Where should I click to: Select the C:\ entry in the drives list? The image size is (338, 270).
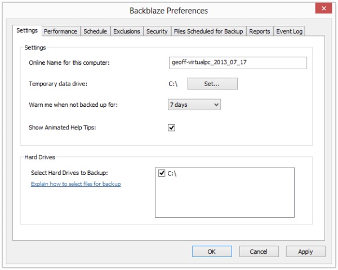point(172,173)
